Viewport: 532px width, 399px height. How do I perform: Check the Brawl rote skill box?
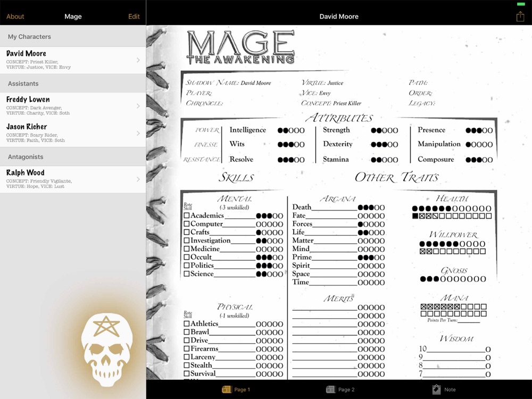[x=187, y=332]
